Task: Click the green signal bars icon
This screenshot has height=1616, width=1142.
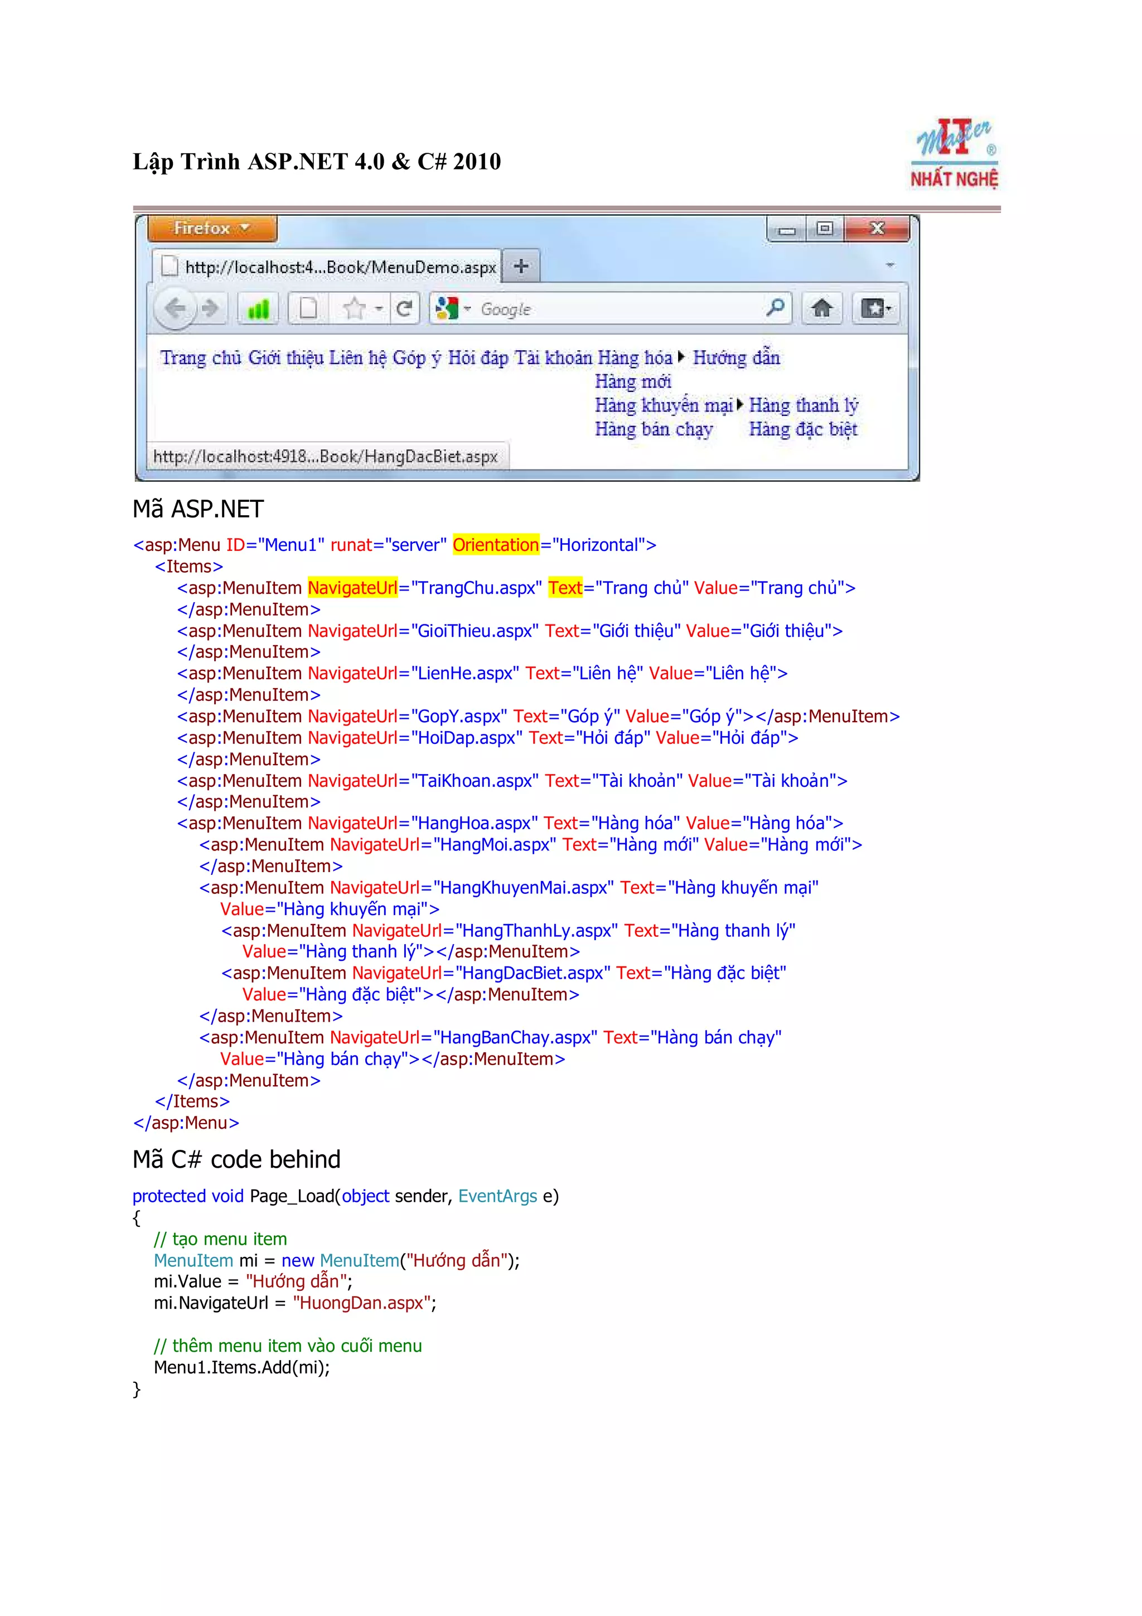Action: coord(258,309)
